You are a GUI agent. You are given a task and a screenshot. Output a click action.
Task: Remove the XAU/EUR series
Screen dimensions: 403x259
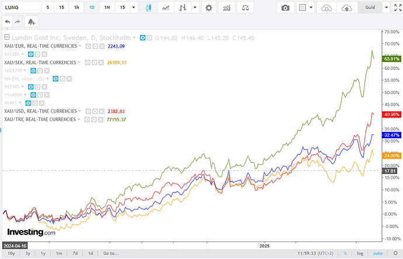point(102,47)
